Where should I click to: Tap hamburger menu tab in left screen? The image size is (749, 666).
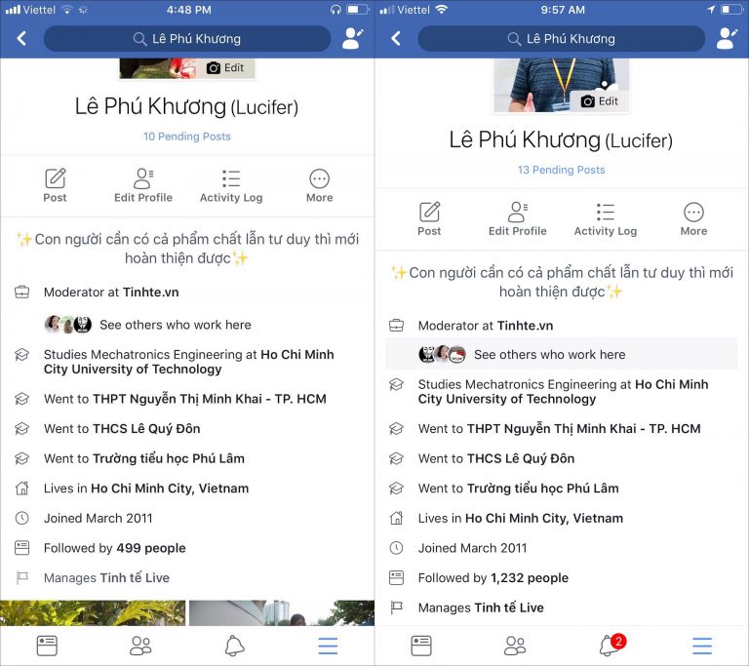tap(328, 646)
